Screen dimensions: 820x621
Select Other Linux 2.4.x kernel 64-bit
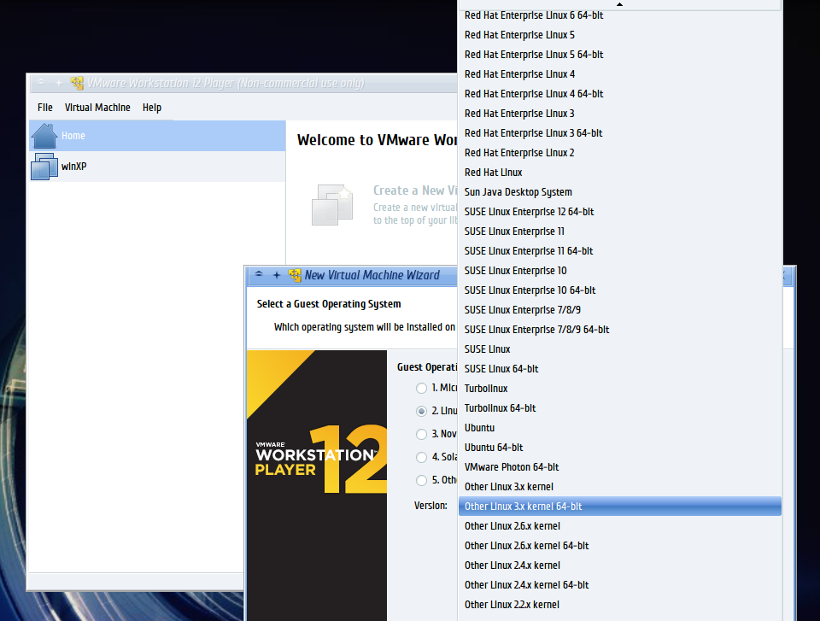(620, 585)
